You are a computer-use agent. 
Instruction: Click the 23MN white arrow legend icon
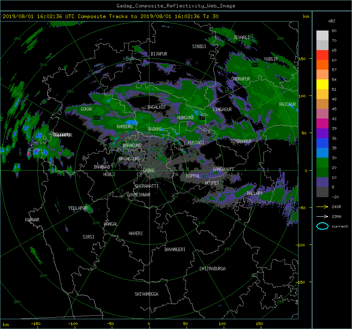(x=322, y=216)
